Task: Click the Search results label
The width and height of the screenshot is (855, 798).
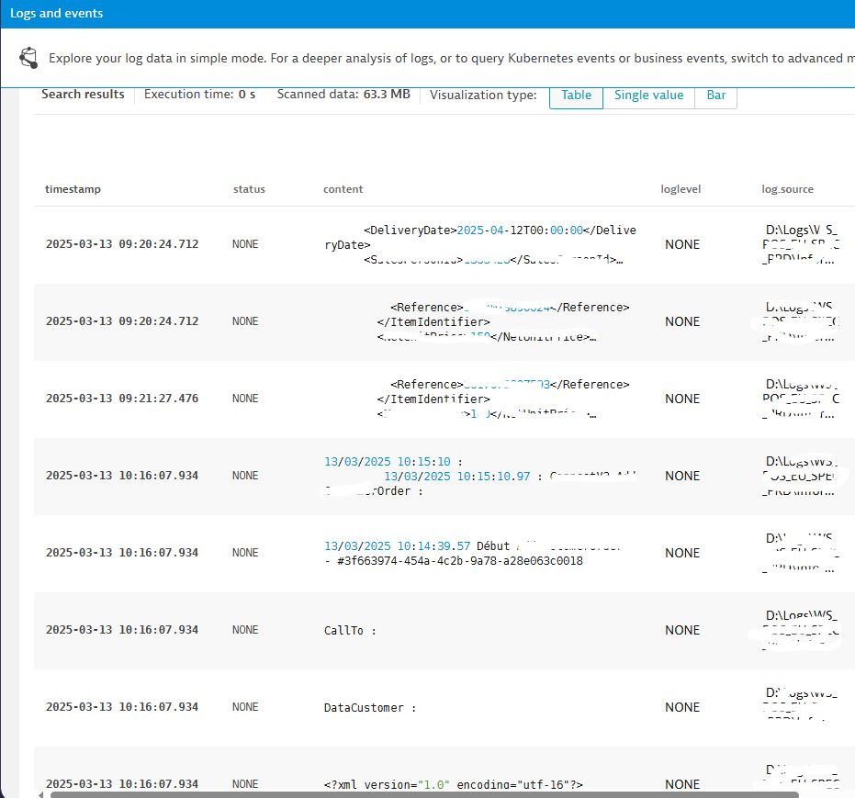Action: [x=83, y=94]
